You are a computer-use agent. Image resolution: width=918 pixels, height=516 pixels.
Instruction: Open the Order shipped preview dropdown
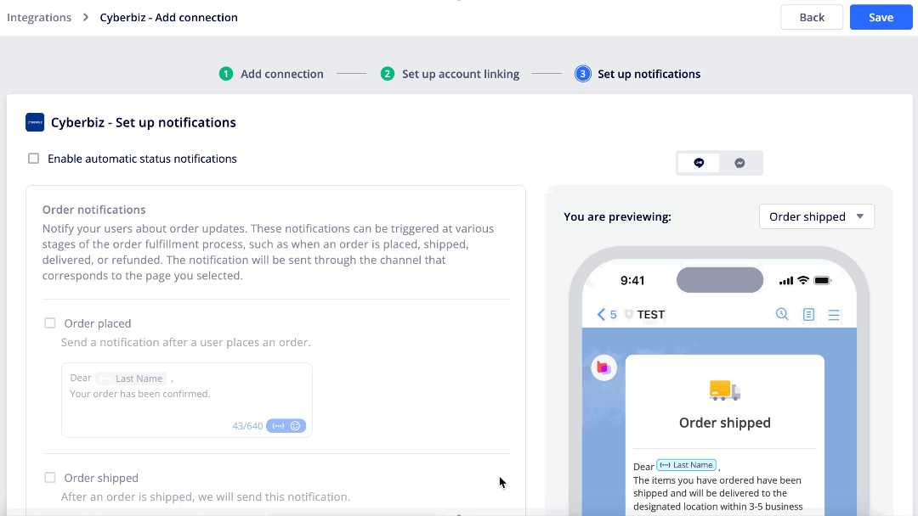817,216
